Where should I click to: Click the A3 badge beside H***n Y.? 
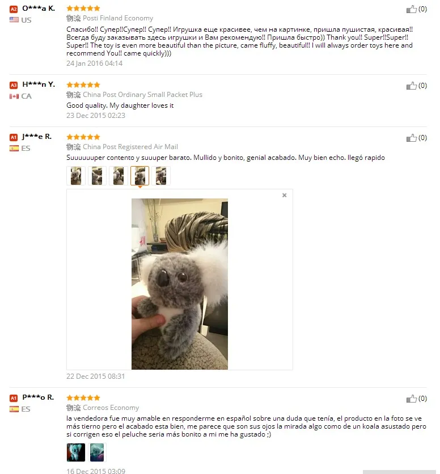point(14,85)
